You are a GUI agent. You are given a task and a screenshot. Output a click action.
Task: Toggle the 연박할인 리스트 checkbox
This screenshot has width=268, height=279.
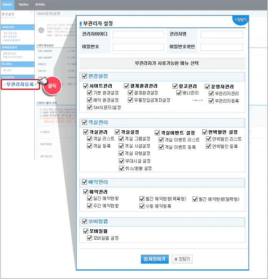coord(208,139)
